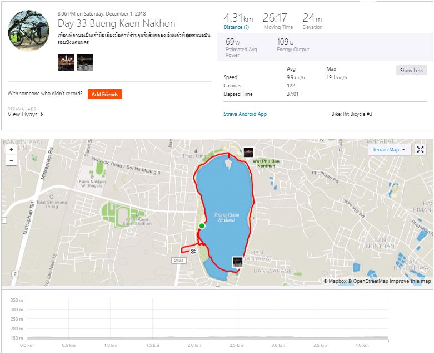Open the map photo pin near Ban Ganyarat
This screenshot has width=434, height=353.
(x=237, y=262)
